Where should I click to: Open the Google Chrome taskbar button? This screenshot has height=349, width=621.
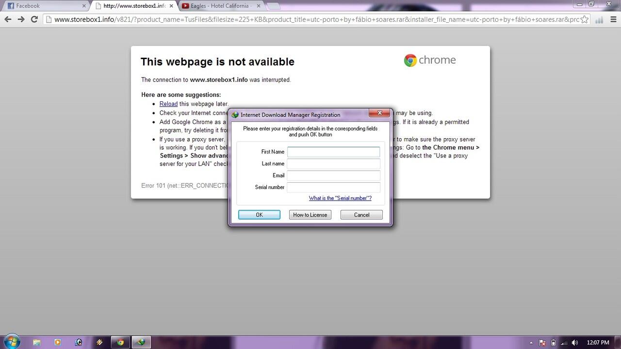pos(120,342)
